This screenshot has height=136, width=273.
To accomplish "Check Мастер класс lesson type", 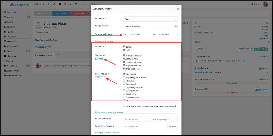I will click(124, 90).
